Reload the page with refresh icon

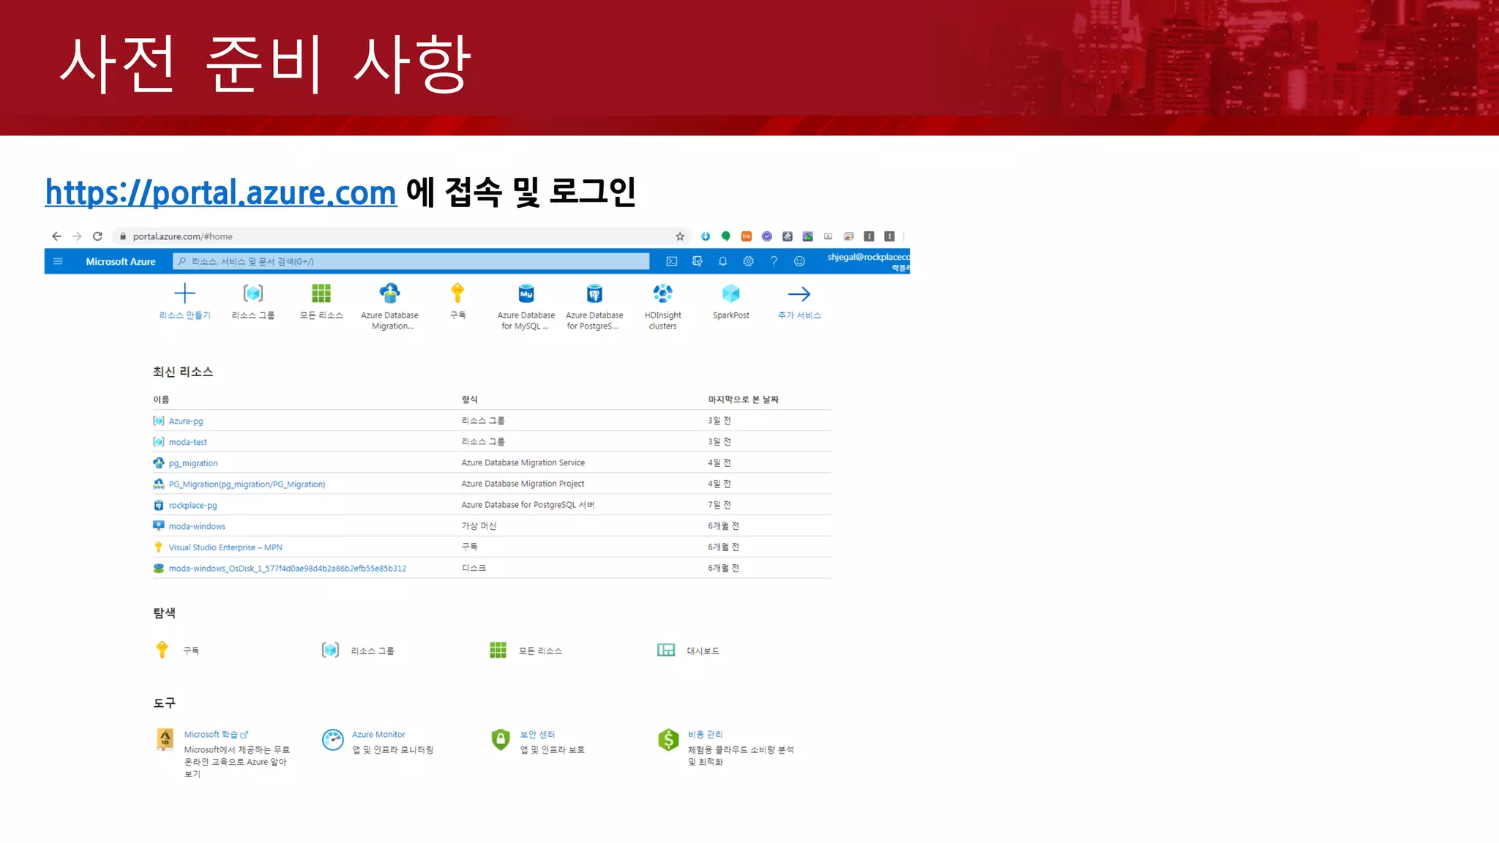pos(97,236)
